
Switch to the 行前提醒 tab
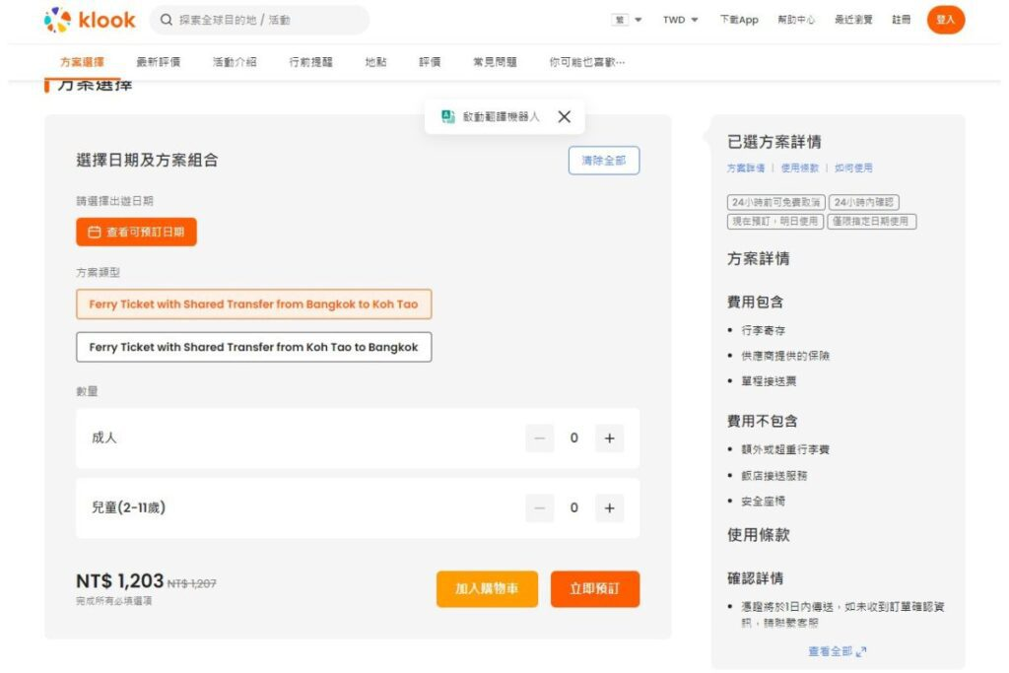click(310, 62)
